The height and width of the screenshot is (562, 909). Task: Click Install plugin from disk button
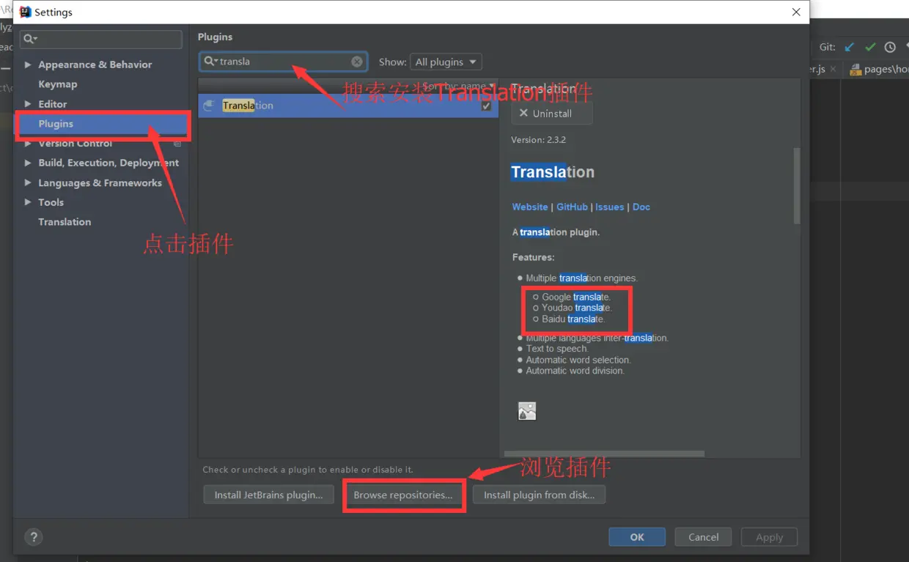click(539, 495)
